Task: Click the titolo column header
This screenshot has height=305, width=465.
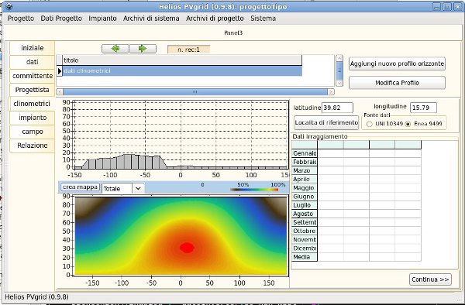Action: [182, 60]
